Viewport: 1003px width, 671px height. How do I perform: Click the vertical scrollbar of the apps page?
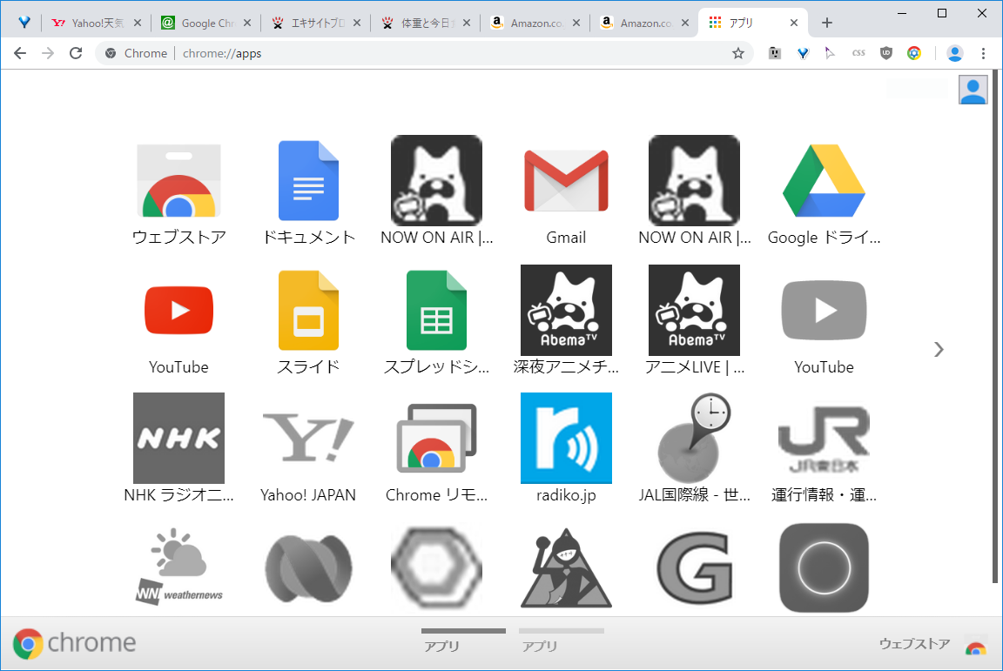tap(996, 326)
